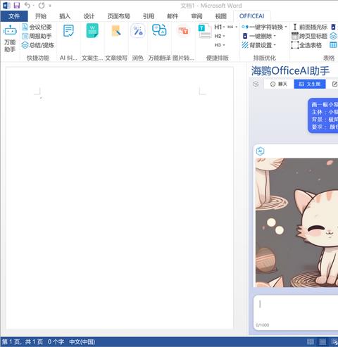The image size is (338, 347).
Task: Open the 周报助手 weekly report helper
Action: point(37,36)
